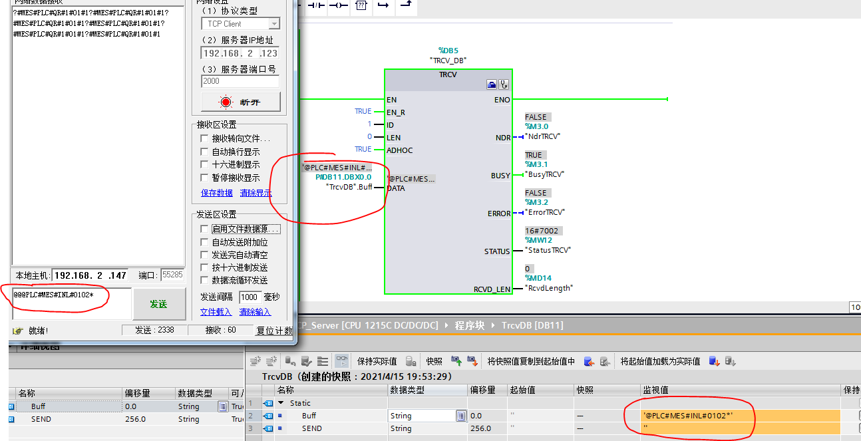Insert the empty box instruction
The image size is (861, 441).
click(361, 5)
